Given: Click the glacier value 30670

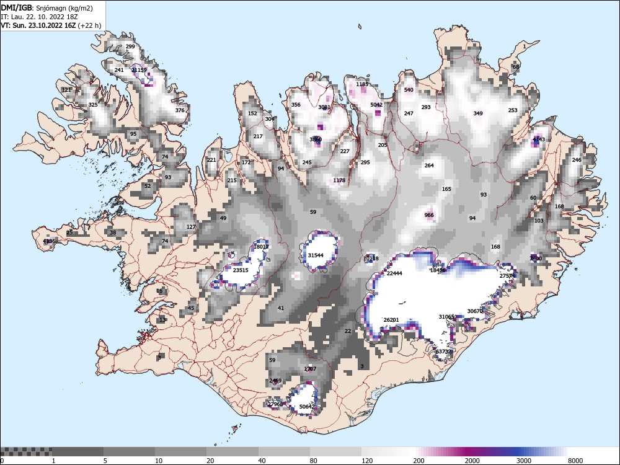Looking at the screenshot, I should click(475, 311).
